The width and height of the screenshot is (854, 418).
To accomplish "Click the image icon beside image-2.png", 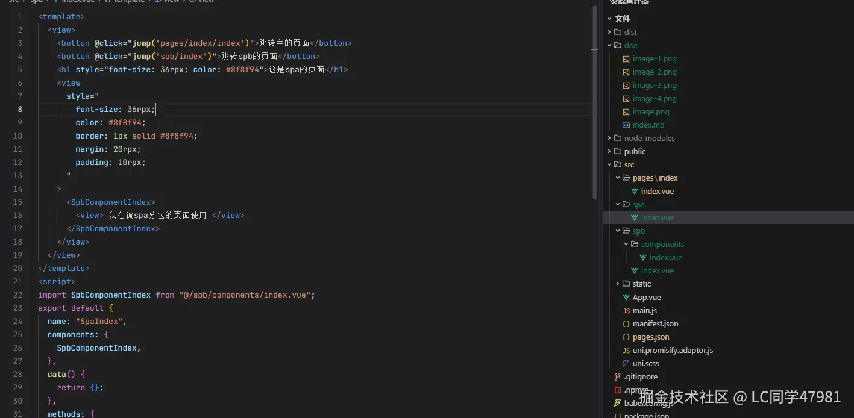I will click(x=626, y=72).
